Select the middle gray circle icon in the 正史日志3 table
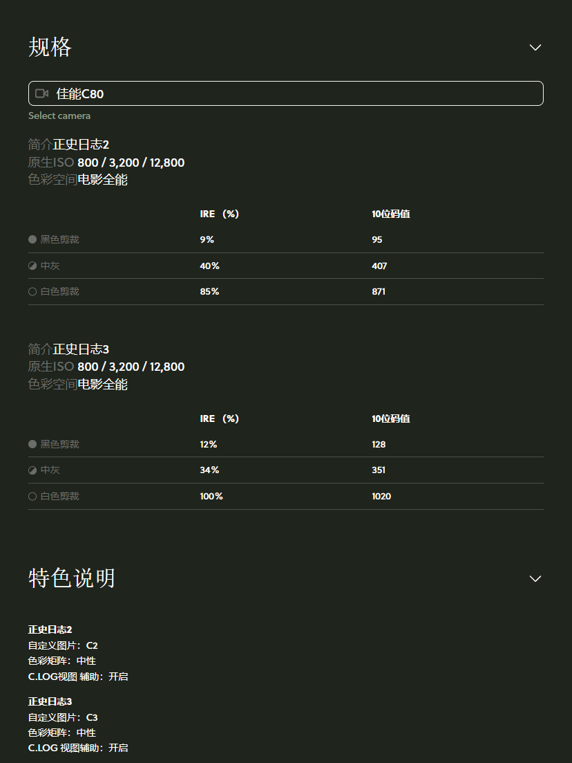The width and height of the screenshot is (572, 763). click(32, 470)
